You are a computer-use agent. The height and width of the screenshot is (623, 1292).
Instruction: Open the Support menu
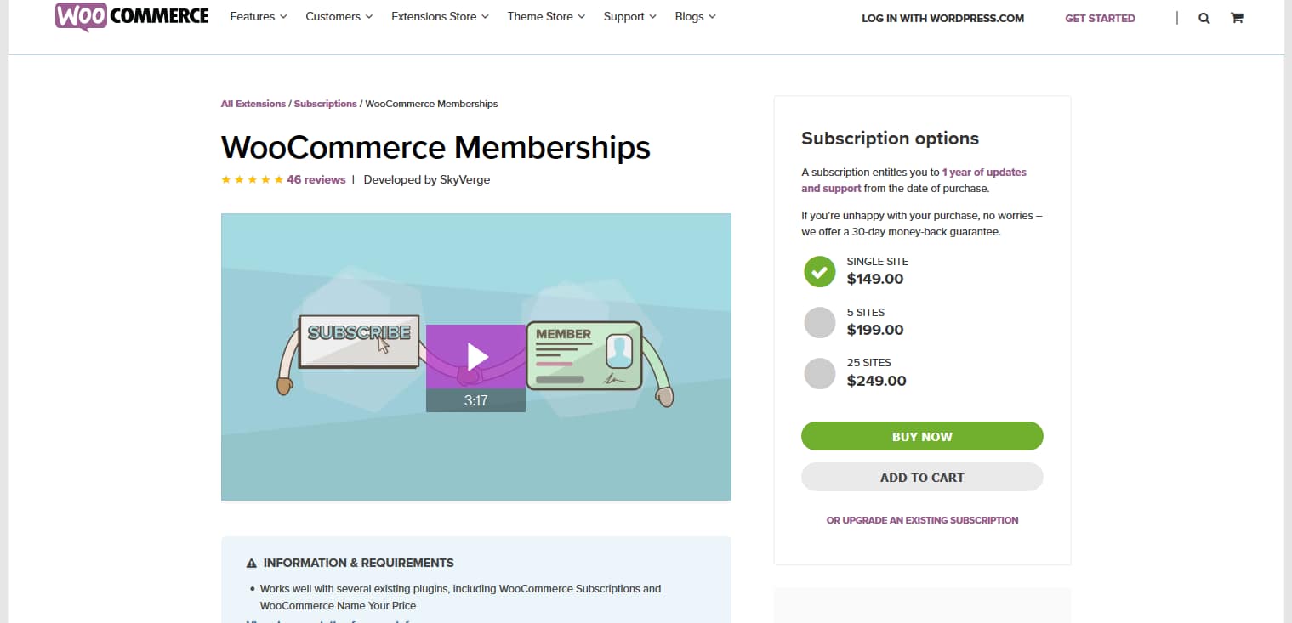(629, 16)
